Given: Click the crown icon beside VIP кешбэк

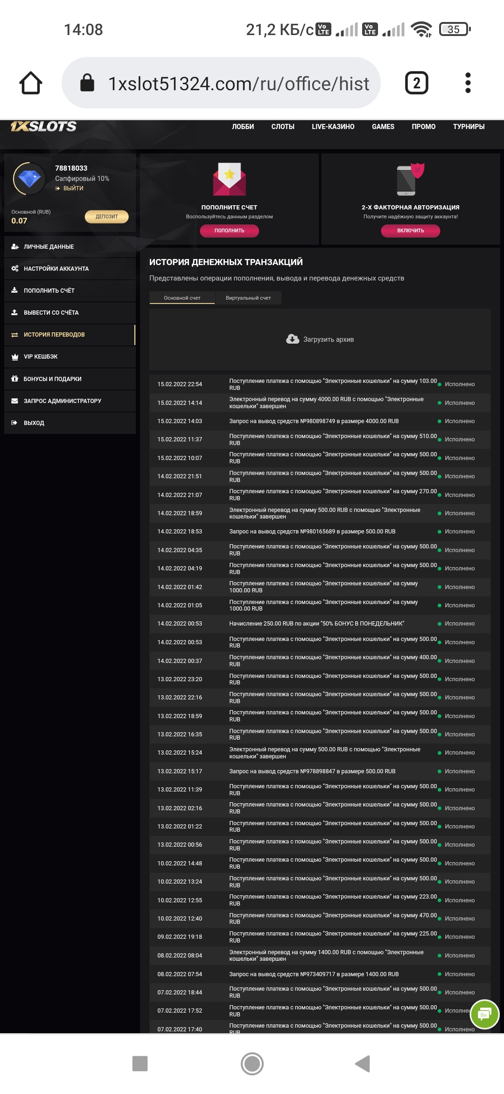Looking at the screenshot, I should [x=14, y=357].
